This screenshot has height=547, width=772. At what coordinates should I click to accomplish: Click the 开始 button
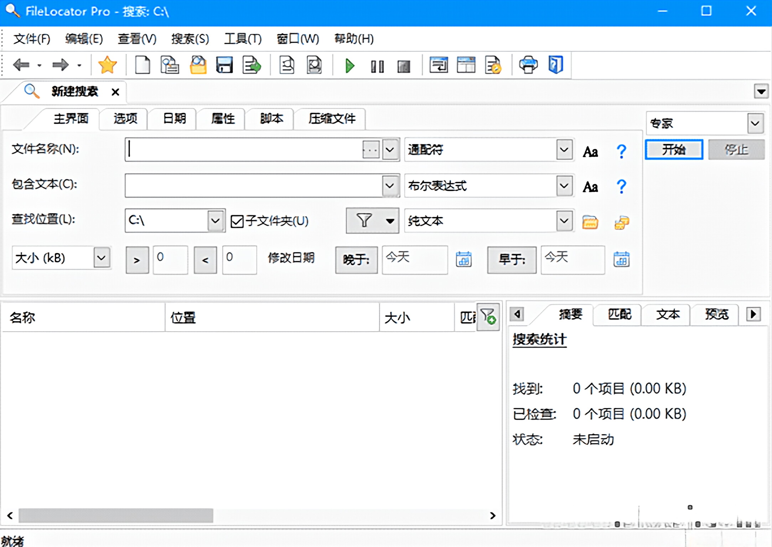coord(674,150)
